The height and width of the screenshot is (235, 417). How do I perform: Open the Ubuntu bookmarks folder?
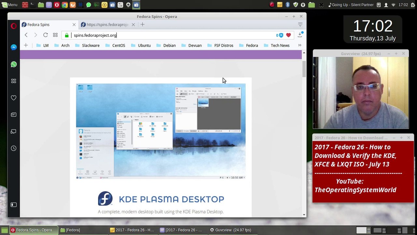coord(141,45)
